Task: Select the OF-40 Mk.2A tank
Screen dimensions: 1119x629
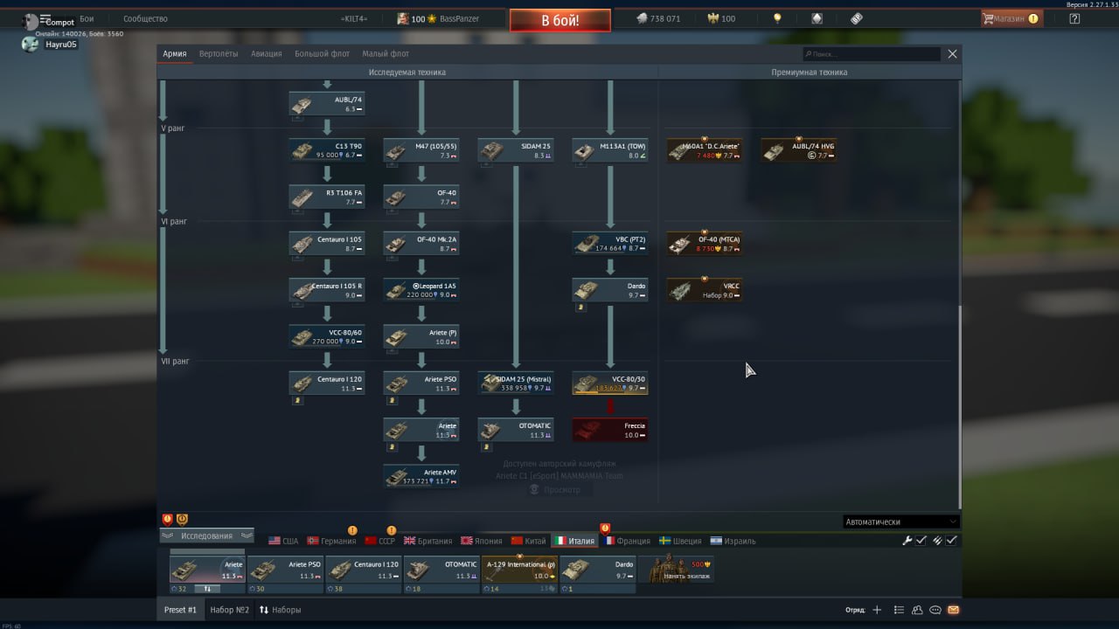Action: click(x=421, y=244)
